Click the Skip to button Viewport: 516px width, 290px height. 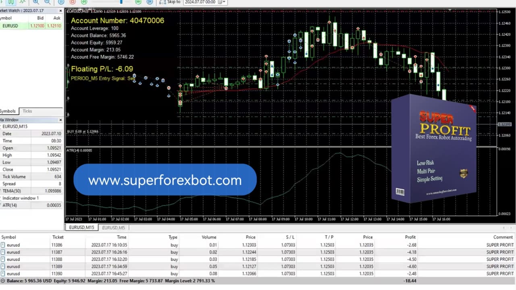(x=170, y=2)
